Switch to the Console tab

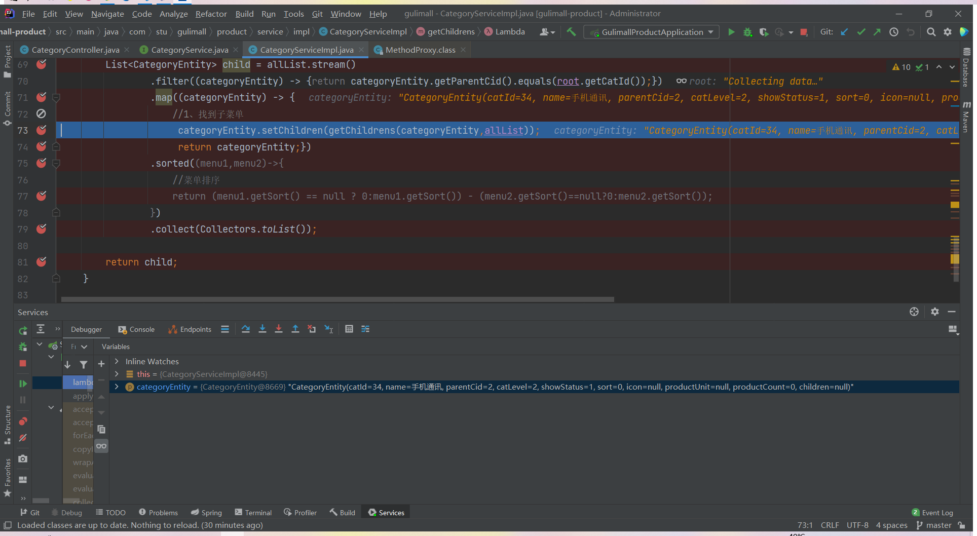[136, 329]
